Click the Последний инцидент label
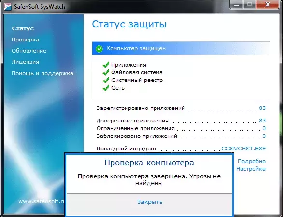Screen dimensions: 283x217 pyautogui.click(x=127, y=149)
